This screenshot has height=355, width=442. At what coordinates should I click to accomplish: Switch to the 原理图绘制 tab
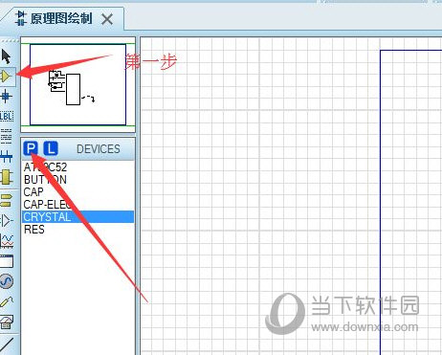[61, 18]
